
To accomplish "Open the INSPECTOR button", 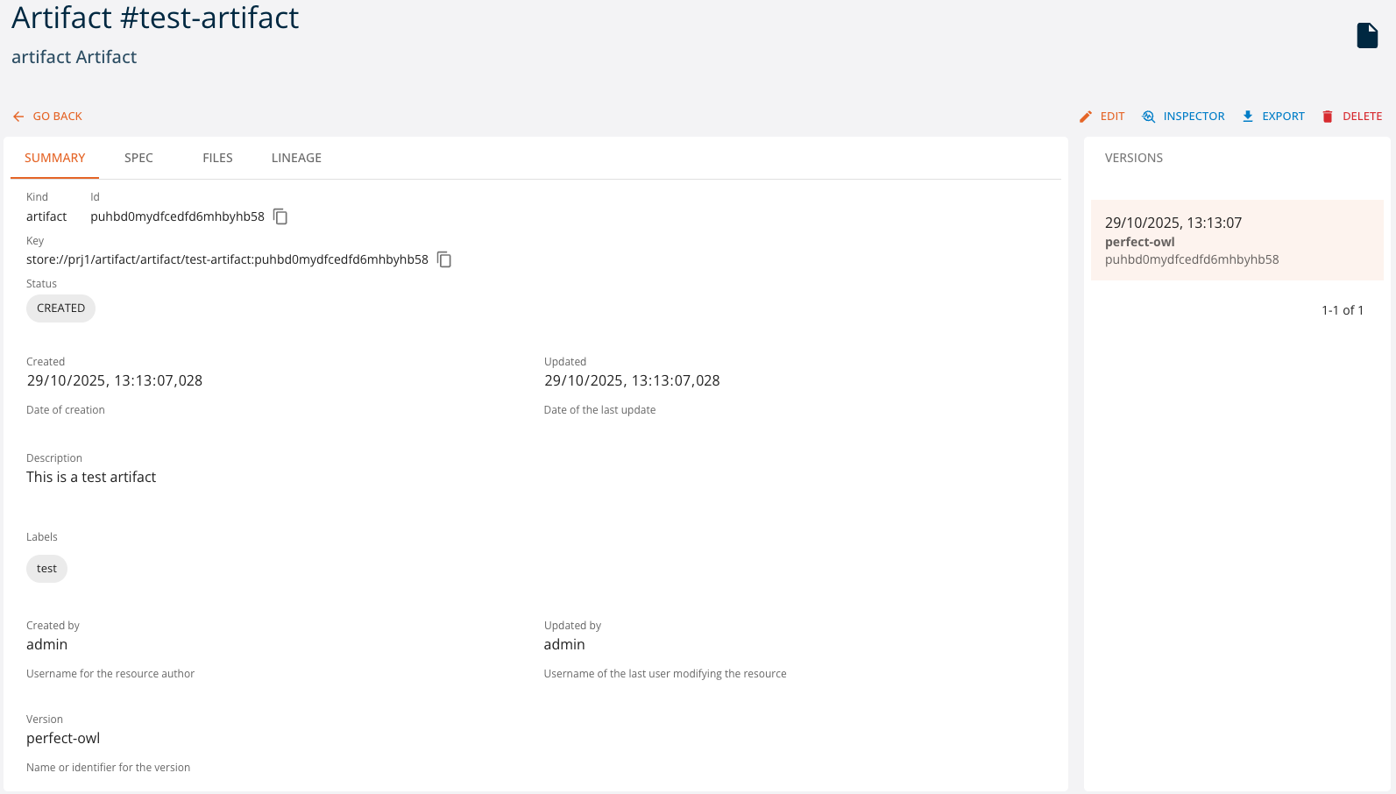I will (1193, 117).
